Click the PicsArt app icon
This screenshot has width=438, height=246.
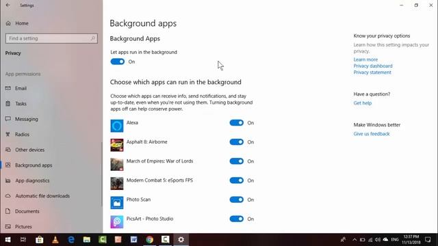pyautogui.click(x=117, y=222)
